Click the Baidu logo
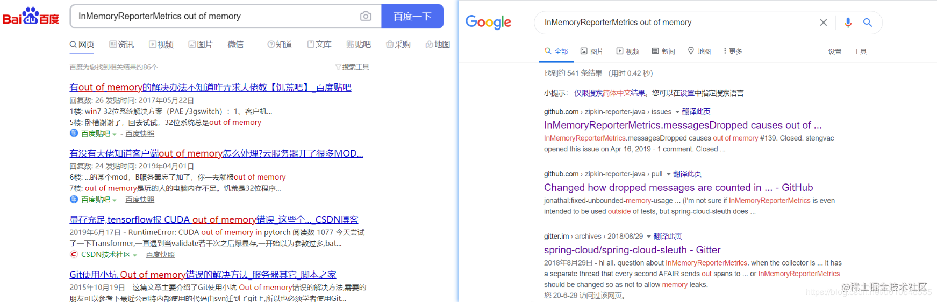Viewport: 937px width, 302px height. click(x=31, y=16)
